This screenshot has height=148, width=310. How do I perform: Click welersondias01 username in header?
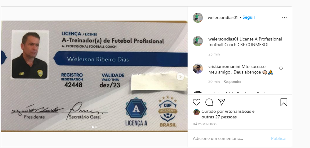click(223, 17)
